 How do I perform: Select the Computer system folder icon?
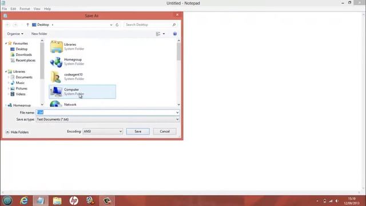pyautogui.click(x=56, y=92)
